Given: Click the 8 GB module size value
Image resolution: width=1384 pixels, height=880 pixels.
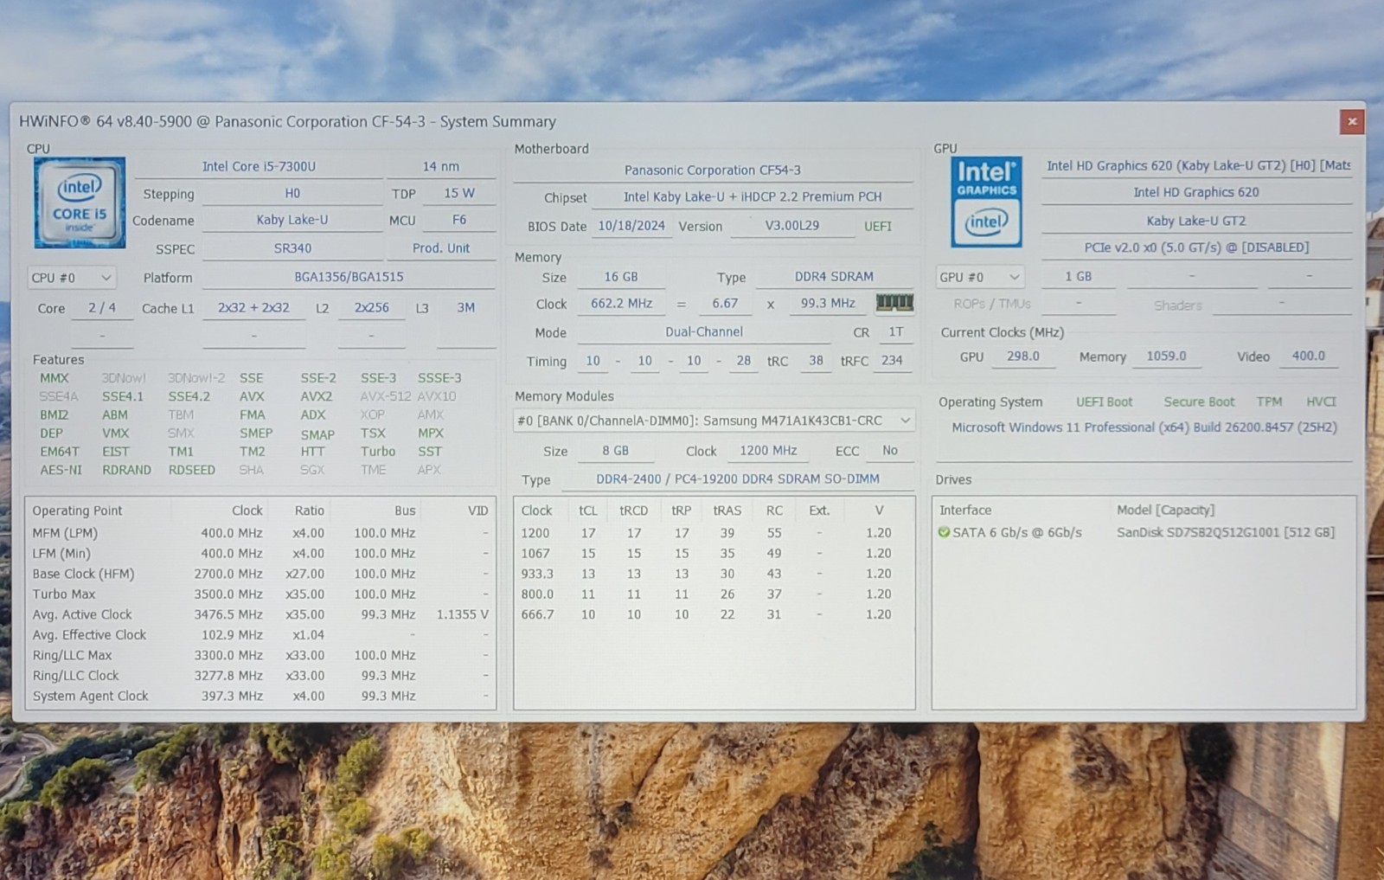Looking at the screenshot, I should (x=616, y=451).
